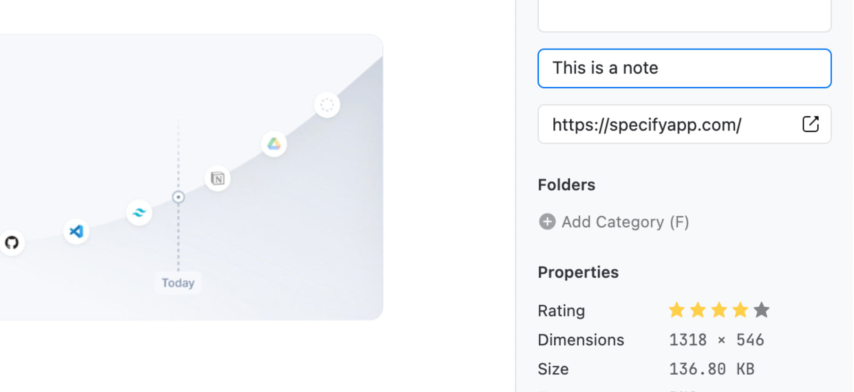Select the image preview thumbnail

pos(191,177)
